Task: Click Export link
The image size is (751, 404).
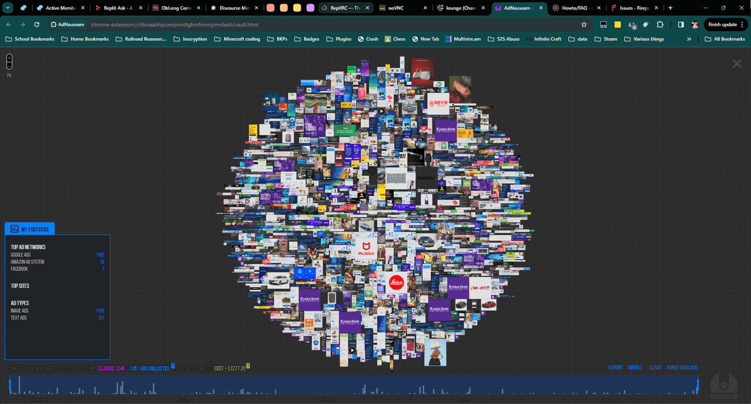Action: click(615, 368)
